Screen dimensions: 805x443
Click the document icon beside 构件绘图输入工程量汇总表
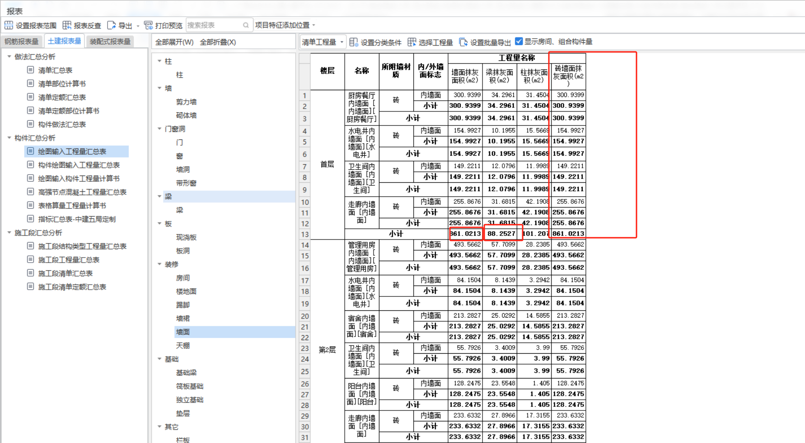pyautogui.click(x=30, y=165)
